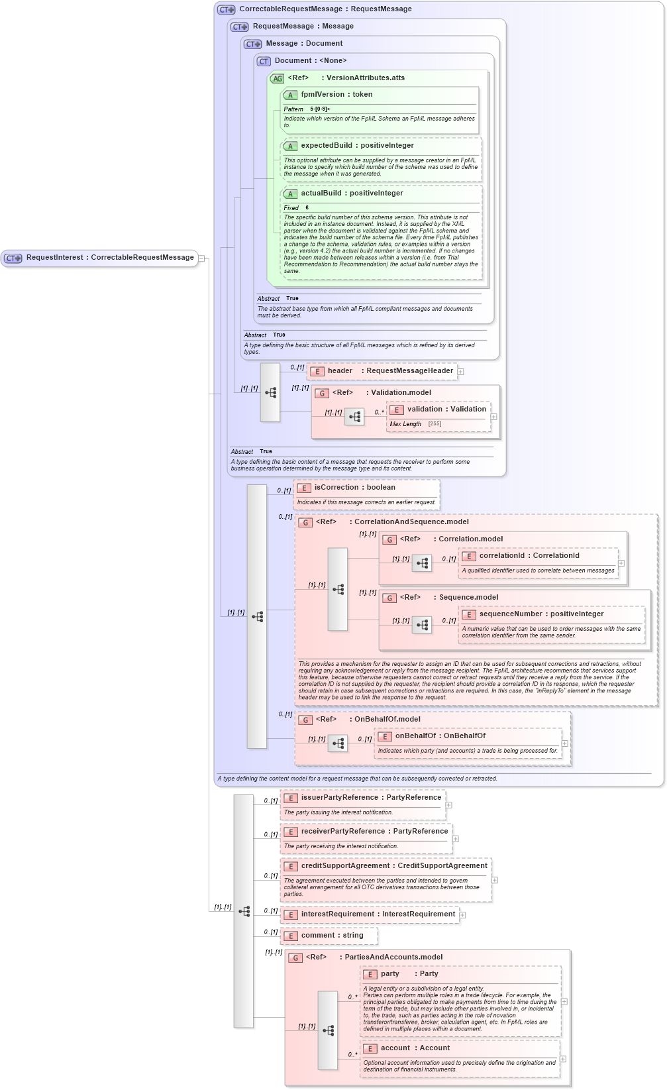
Task: Expand the header : RequestMessageHeader element
Action: coord(460,372)
